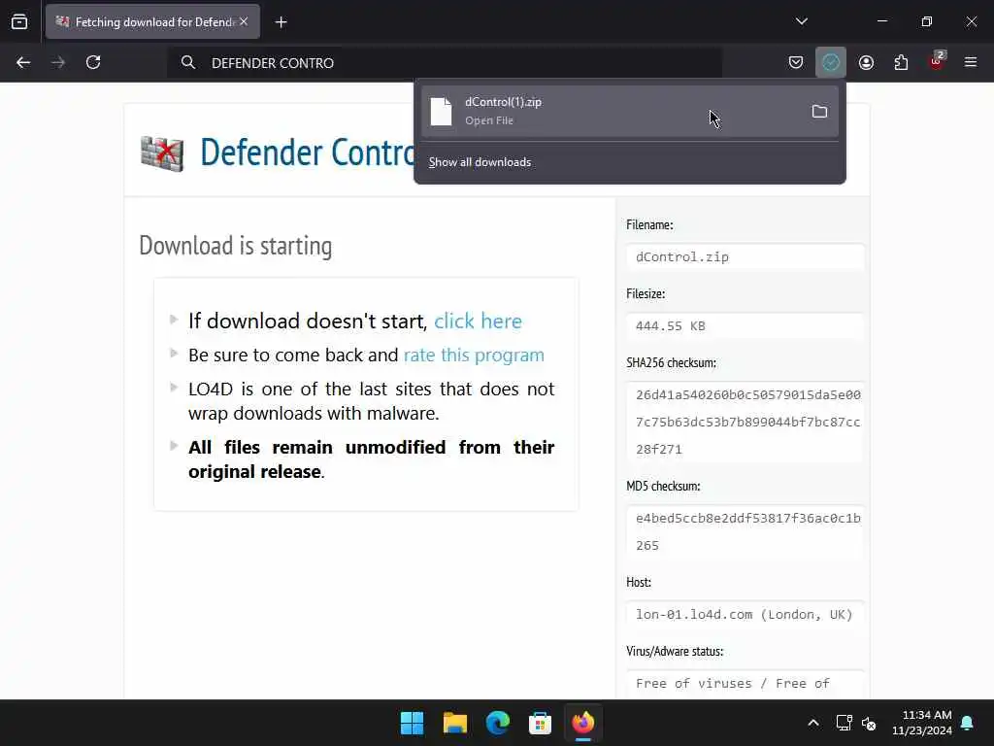Screen dimensions: 994x746
Task: Save page to Pocket icon
Action: tap(796, 62)
